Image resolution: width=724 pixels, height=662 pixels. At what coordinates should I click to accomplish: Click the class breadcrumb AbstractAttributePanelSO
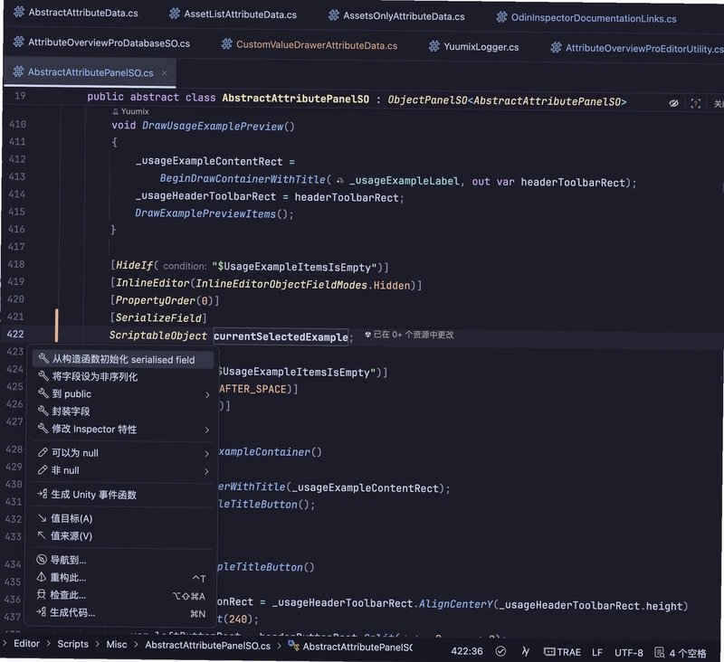[x=350, y=647]
